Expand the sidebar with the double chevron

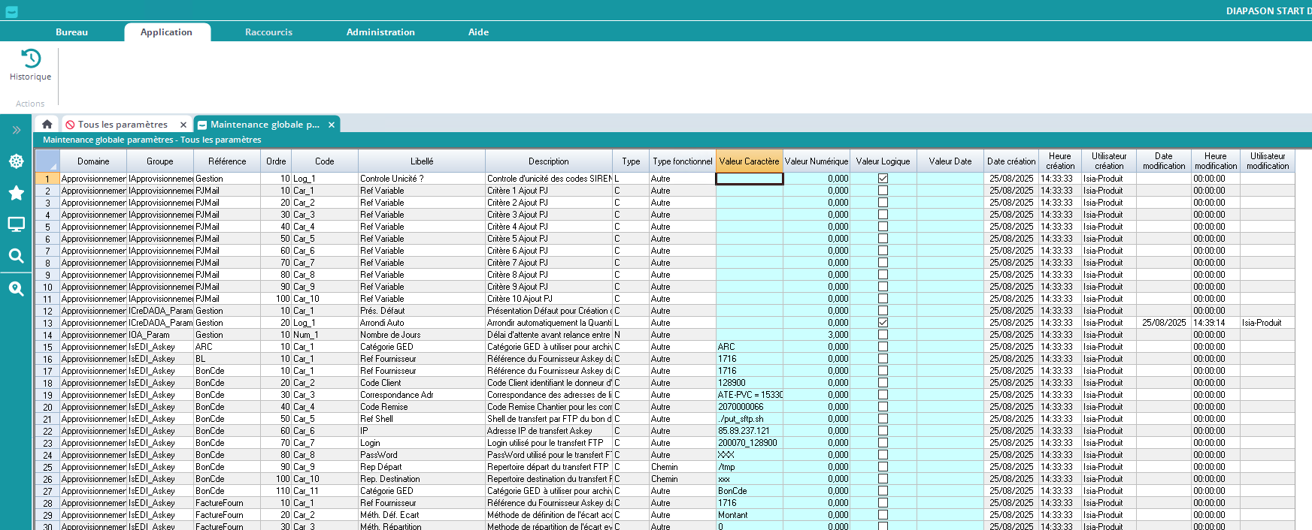pos(16,130)
